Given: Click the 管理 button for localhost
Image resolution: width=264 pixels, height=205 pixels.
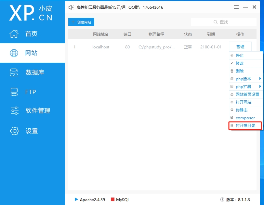Looking at the screenshot, I should click(240, 47).
